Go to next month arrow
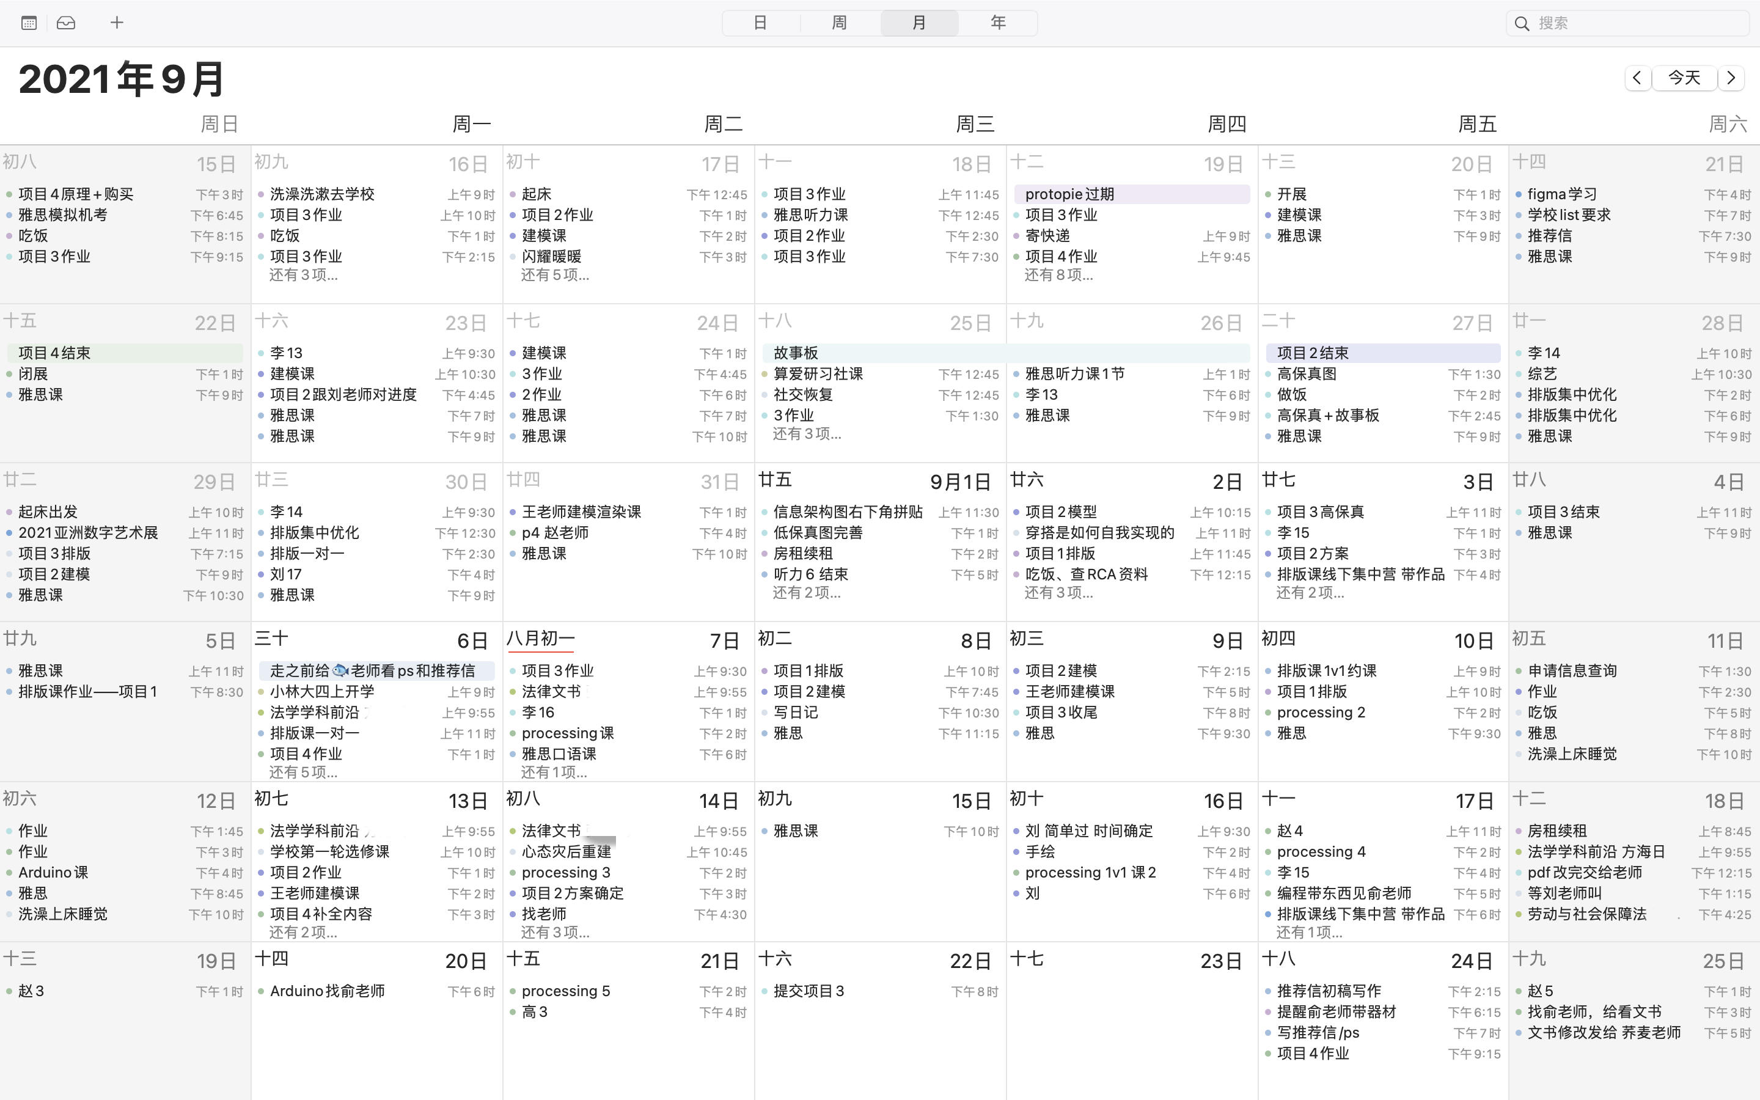Image resolution: width=1760 pixels, height=1100 pixels. (x=1731, y=78)
